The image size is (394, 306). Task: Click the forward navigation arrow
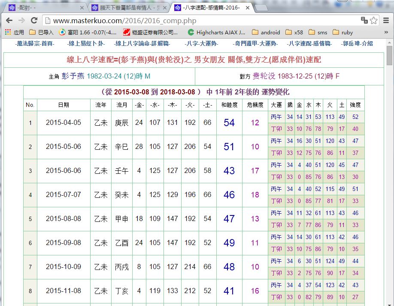click(22, 20)
